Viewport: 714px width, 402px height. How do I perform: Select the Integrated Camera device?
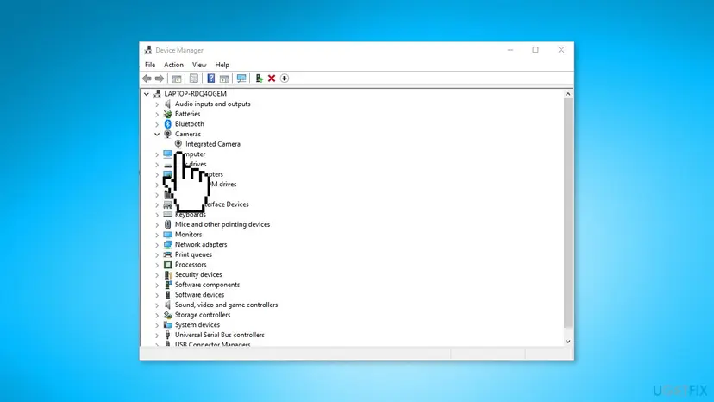[213, 144]
